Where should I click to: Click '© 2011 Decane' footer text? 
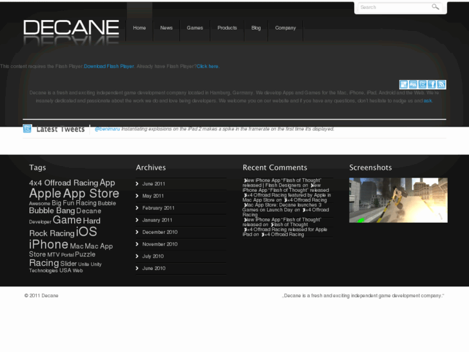coord(41,296)
